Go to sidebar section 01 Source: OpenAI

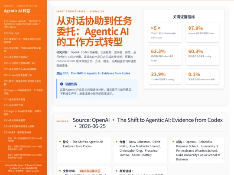click(23, 24)
